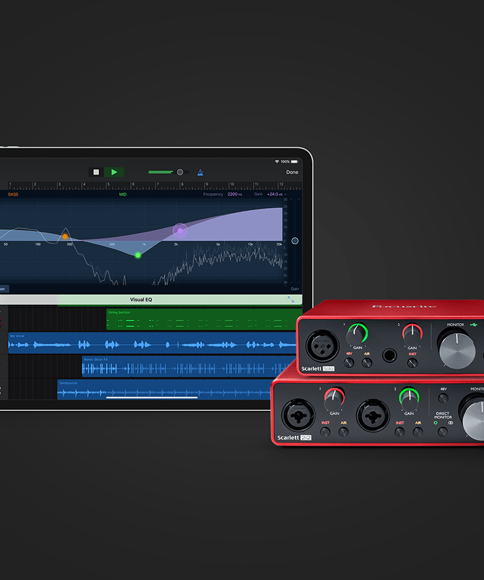The image size is (484, 580).
Task: Toggle the Scarlett 2i2 input 1 AIR button
Action: coord(343,431)
